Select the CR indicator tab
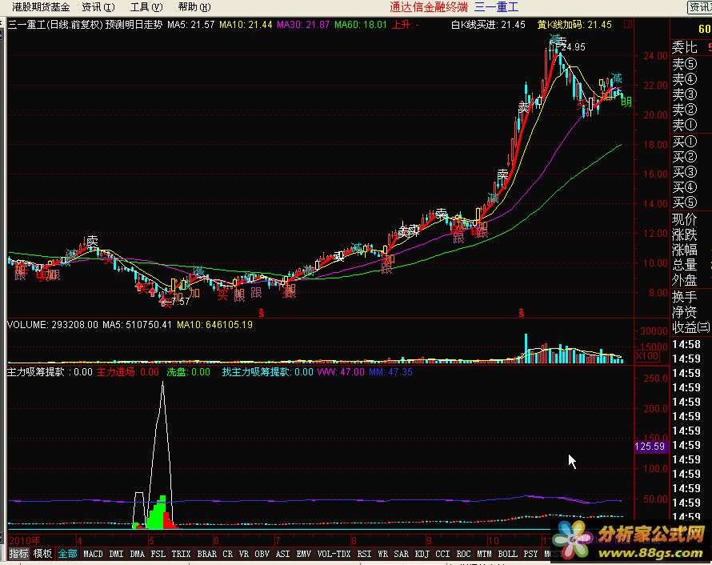The image size is (712, 565). (x=227, y=554)
